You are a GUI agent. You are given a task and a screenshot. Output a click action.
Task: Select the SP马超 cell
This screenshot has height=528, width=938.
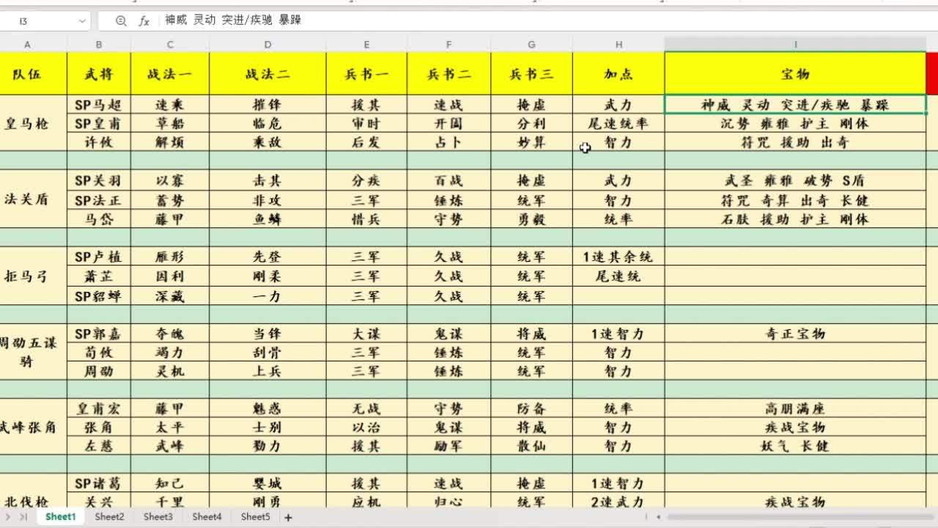(98, 105)
